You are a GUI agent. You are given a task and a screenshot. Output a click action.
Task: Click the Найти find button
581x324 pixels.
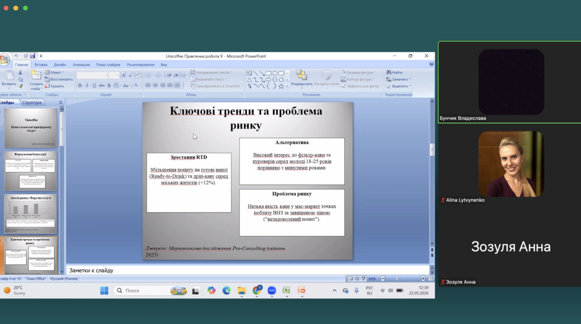(x=394, y=72)
